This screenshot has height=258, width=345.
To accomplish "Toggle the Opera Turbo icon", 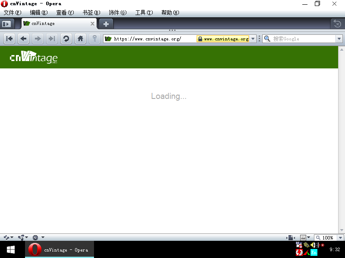I will [35, 237].
